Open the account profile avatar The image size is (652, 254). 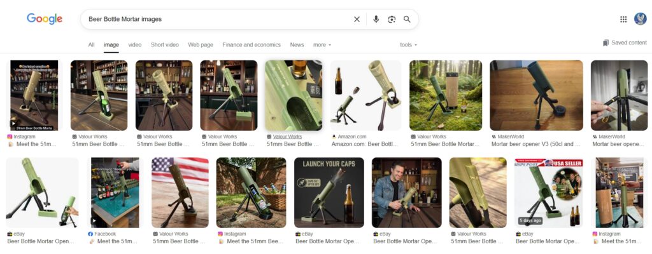pyautogui.click(x=640, y=19)
